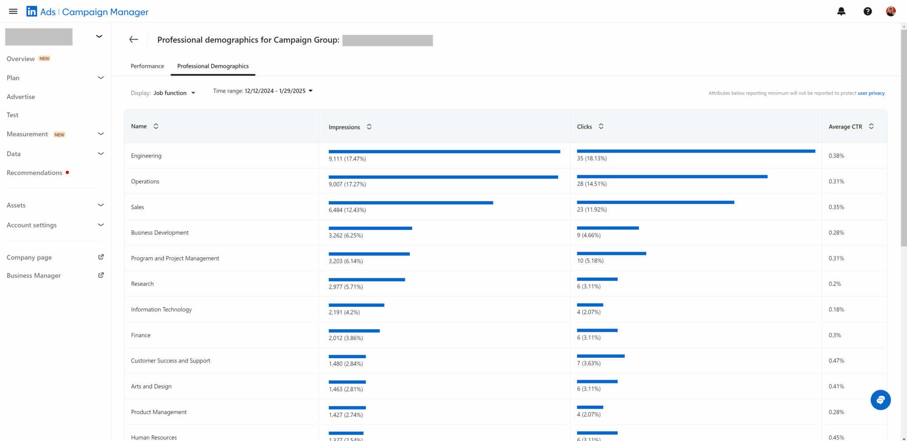Open Overview in the sidebar
907x441 pixels.
tap(20, 58)
